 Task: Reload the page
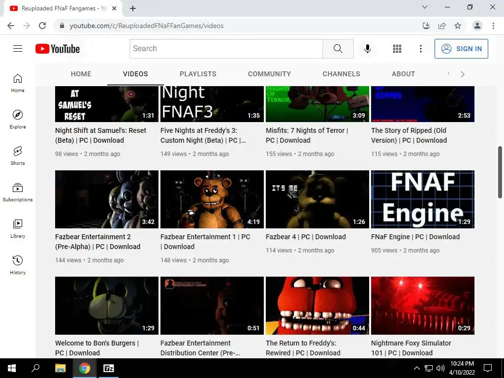pos(42,26)
